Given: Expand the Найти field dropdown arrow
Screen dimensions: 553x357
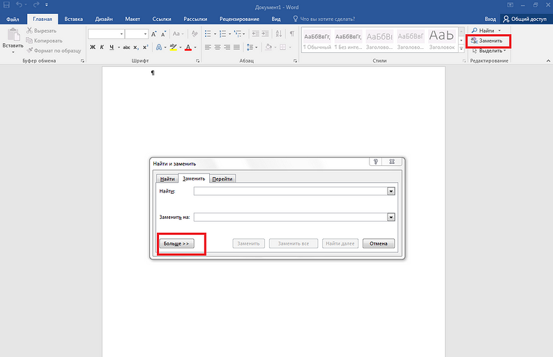Looking at the screenshot, I should pyautogui.click(x=391, y=190).
